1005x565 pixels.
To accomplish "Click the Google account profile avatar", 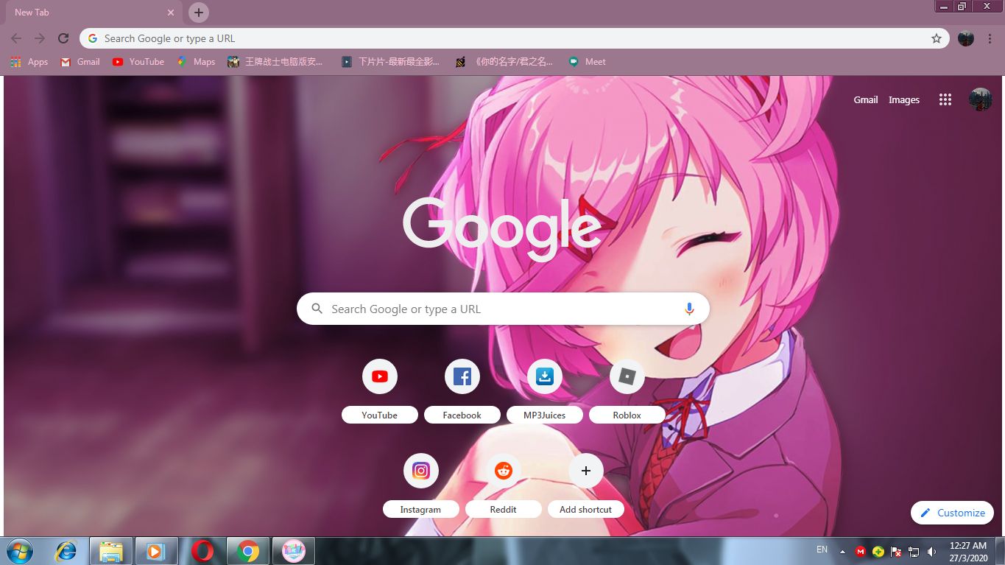I will click(979, 99).
